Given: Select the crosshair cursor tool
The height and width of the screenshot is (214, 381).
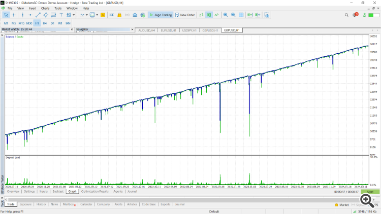Looking at the screenshot, I should point(14,15).
